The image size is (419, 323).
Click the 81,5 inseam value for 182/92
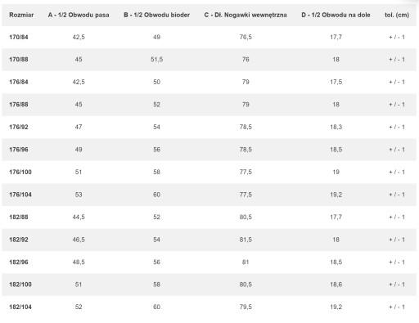246,240
